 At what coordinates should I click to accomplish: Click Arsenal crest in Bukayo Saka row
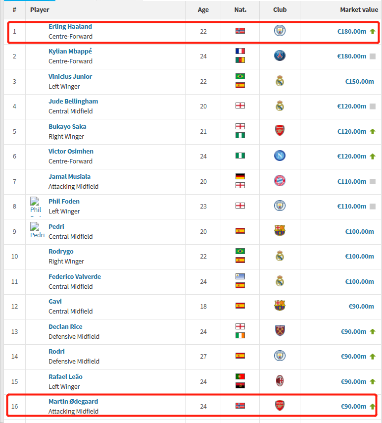click(x=280, y=131)
